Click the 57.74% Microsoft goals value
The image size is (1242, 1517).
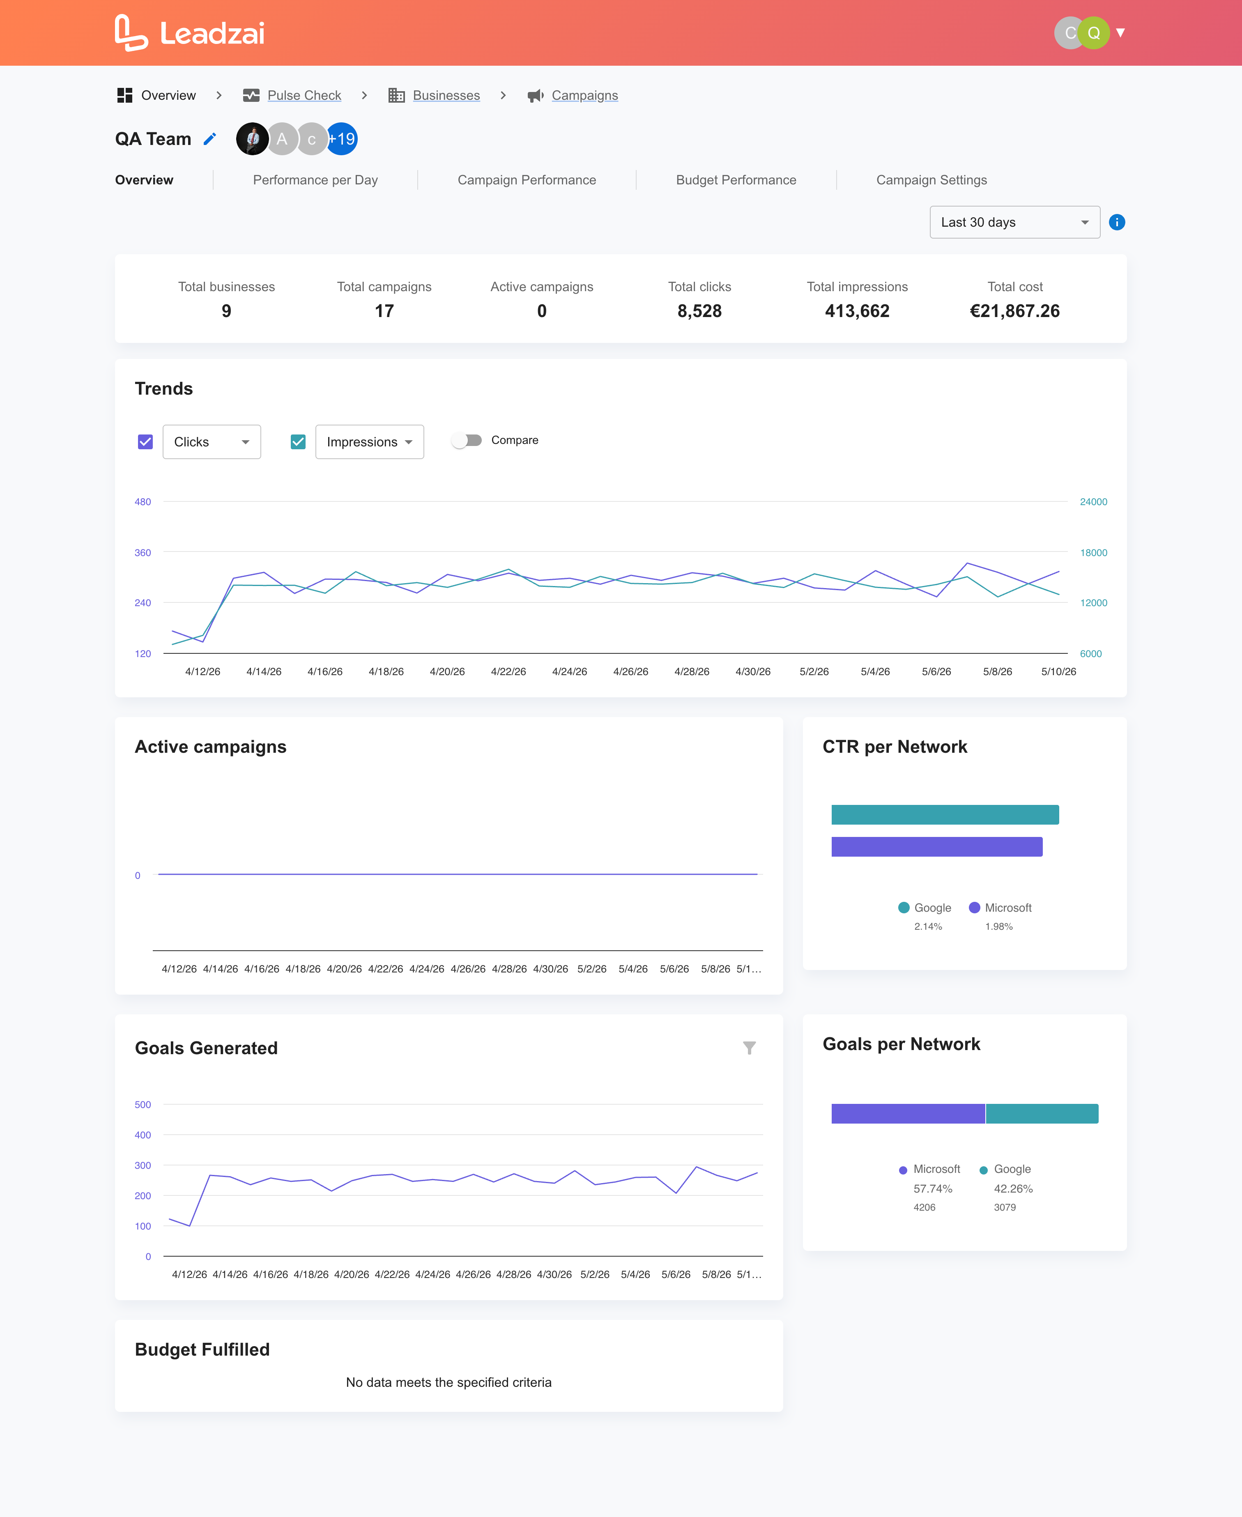(x=933, y=1189)
